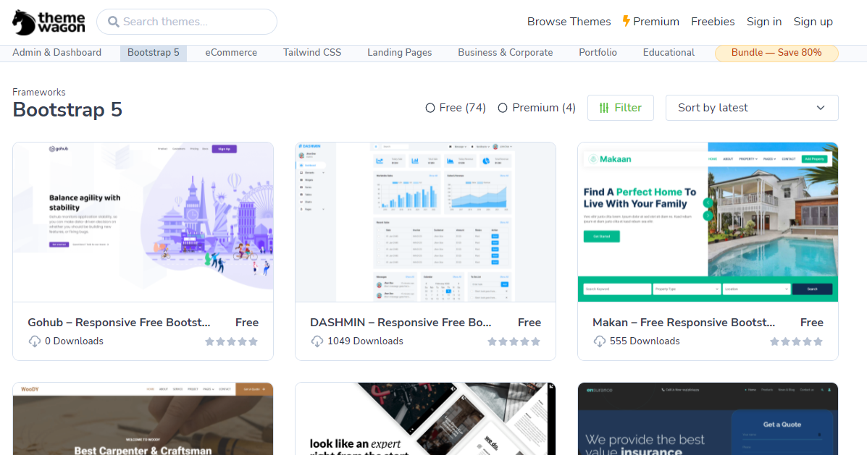Click Free price label on Gohub card
The width and height of the screenshot is (867, 455).
tap(246, 323)
